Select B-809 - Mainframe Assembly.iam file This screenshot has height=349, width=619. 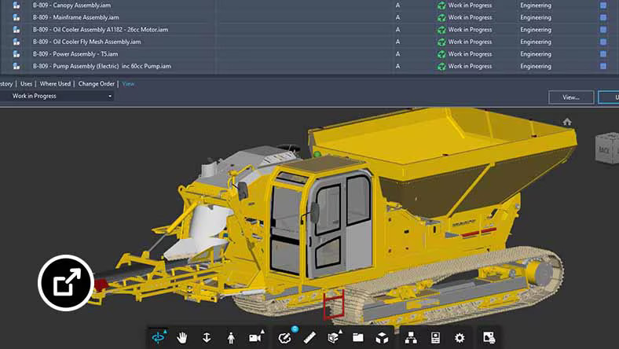tap(75, 17)
